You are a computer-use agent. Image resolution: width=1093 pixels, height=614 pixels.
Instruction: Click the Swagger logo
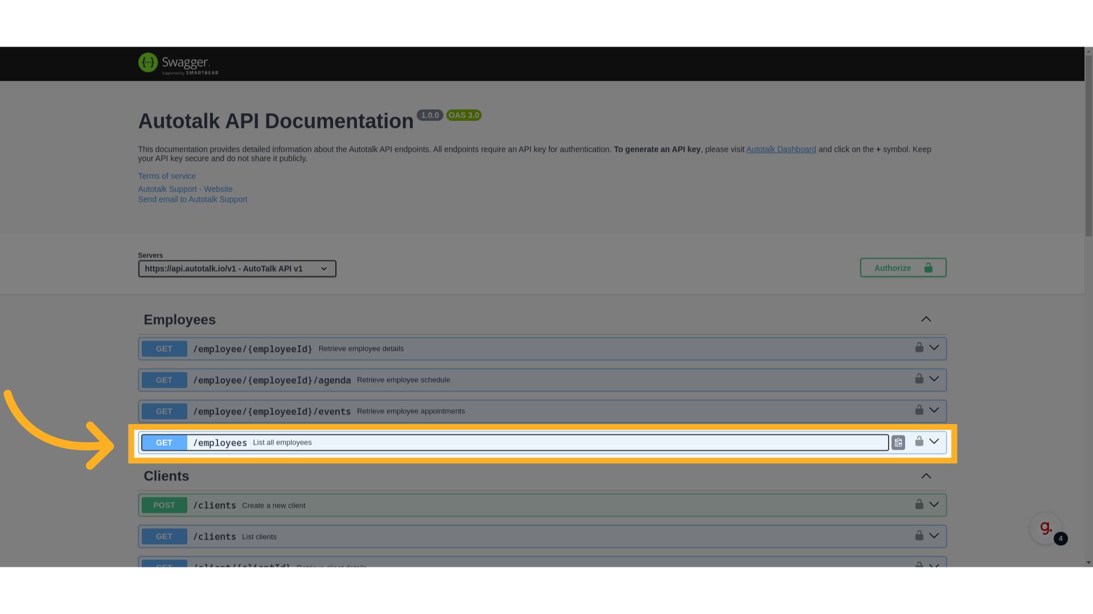click(x=178, y=64)
